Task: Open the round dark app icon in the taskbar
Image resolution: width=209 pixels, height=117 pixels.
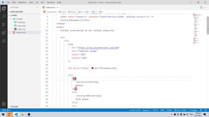Action: (29, 114)
